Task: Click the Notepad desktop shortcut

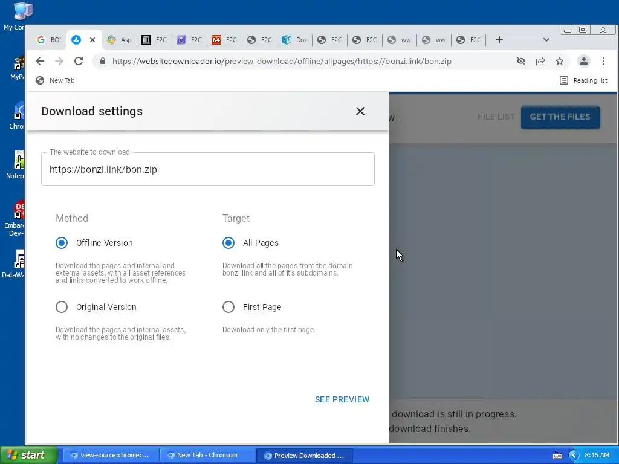Action: [16, 165]
